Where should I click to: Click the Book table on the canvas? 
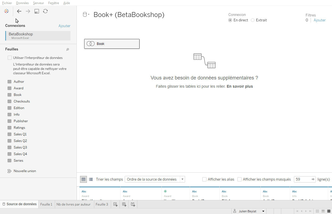click(112, 44)
